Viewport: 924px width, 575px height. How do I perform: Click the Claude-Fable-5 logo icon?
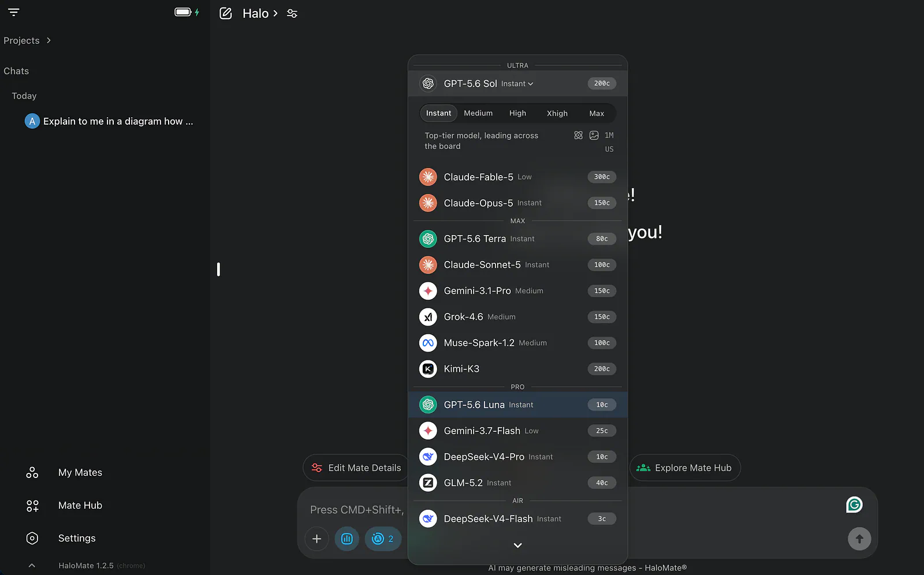tap(428, 177)
